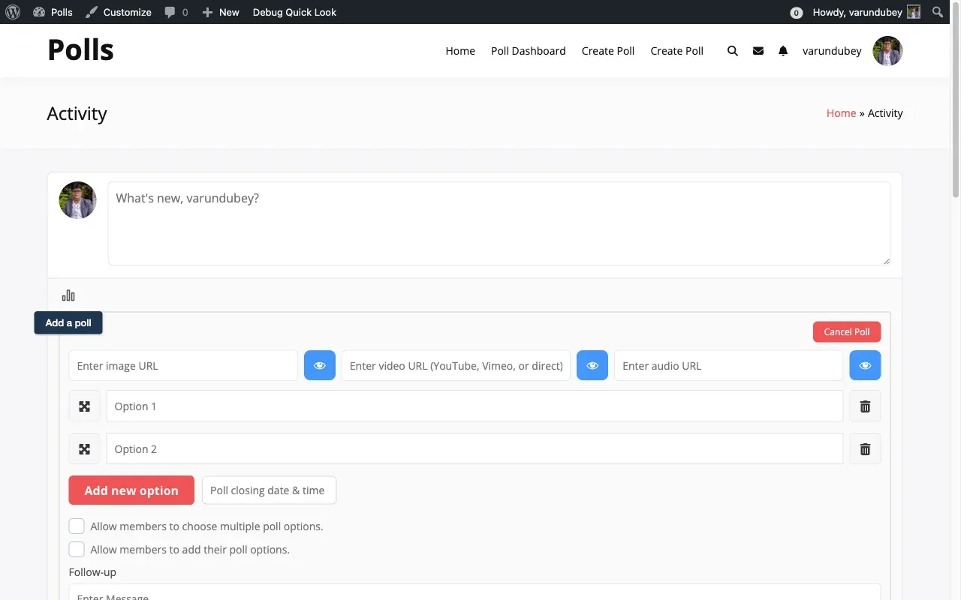Open the second Create Poll menu item
This screenshot has width=961, height=600.
677,51
